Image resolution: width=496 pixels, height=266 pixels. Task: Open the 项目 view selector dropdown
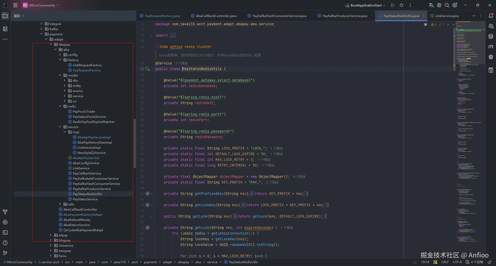(19, 16)
